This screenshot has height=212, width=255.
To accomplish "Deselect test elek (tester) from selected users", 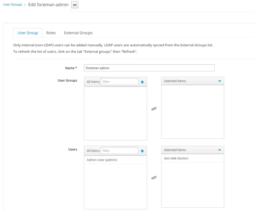I will click(176, 158).
